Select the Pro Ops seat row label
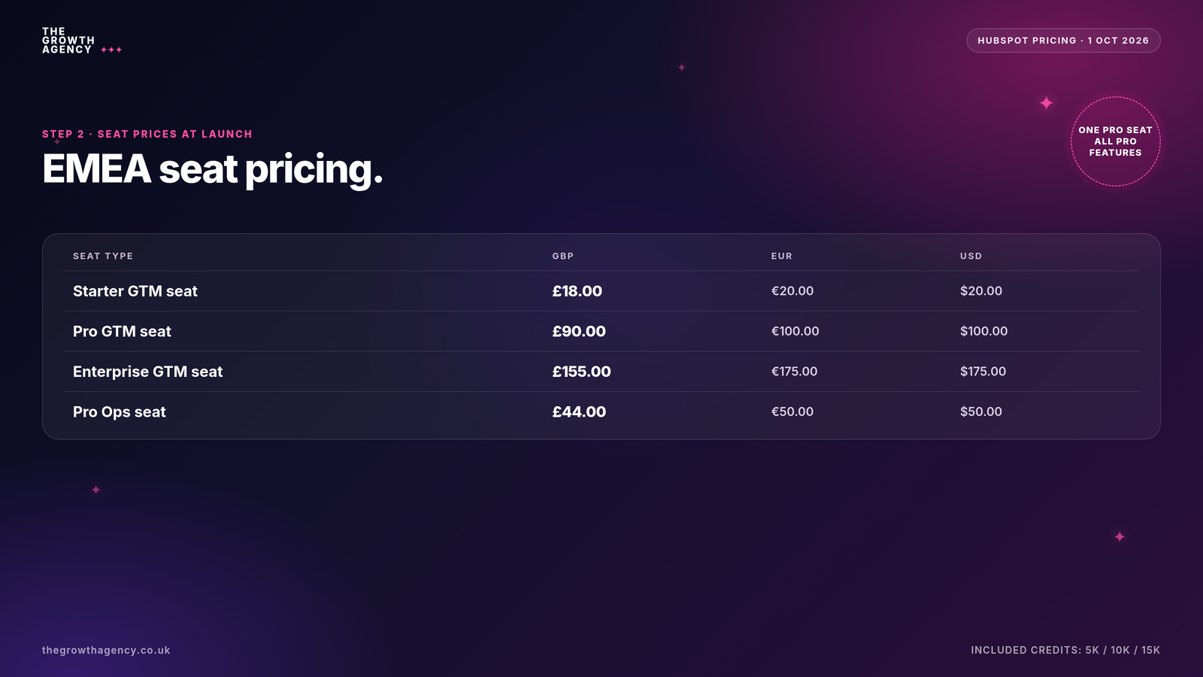Image resolution: width=1203 pixels, height=677 pixels. point(119,412)
